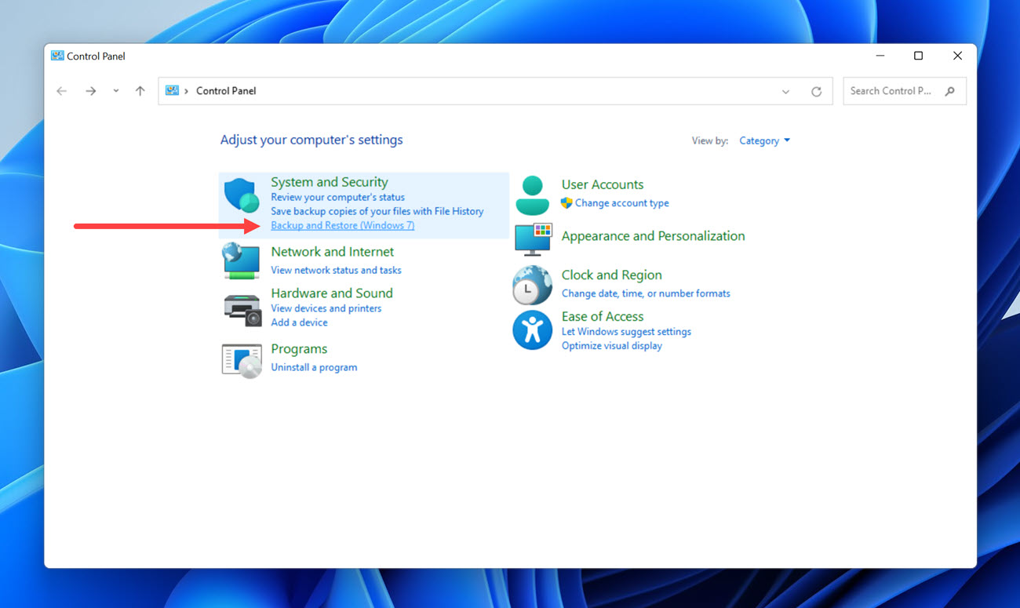Click the Up one level arrow

pos(140,91)
